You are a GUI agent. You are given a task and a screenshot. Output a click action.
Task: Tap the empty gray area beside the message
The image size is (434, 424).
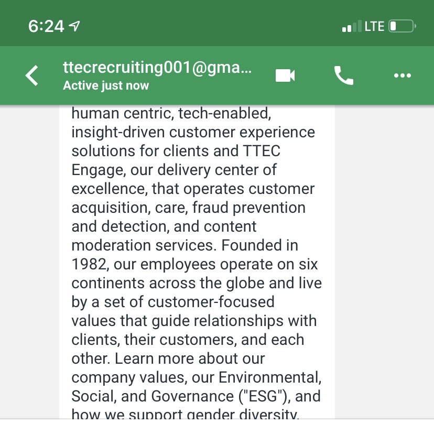pos(384,262)
